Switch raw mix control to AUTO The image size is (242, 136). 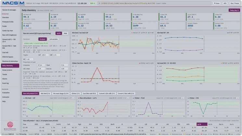pos(59,33)
